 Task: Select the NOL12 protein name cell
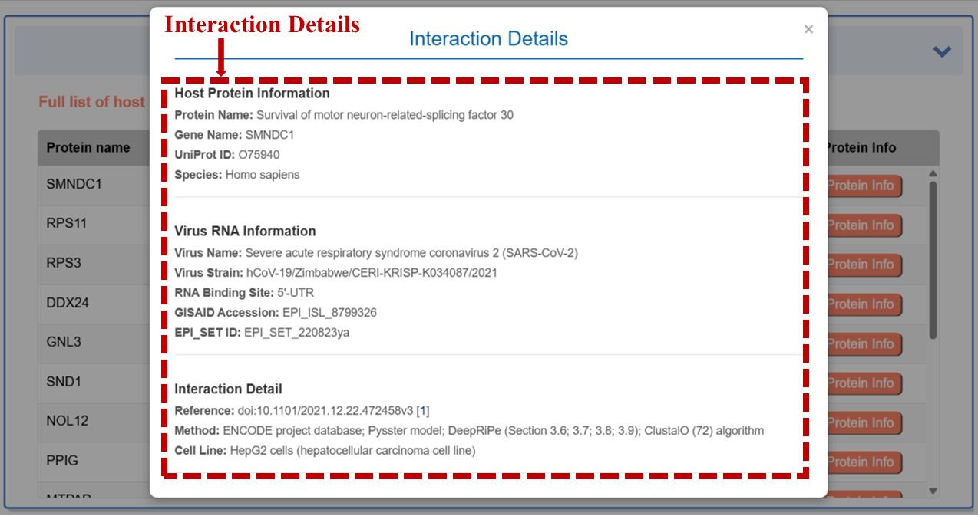click(x=68, y=421)
